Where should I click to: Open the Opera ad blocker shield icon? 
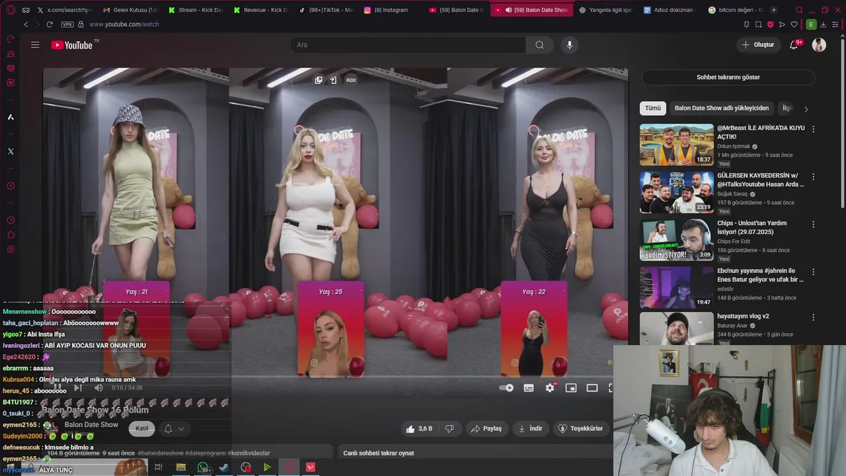(x=770, y=24)
